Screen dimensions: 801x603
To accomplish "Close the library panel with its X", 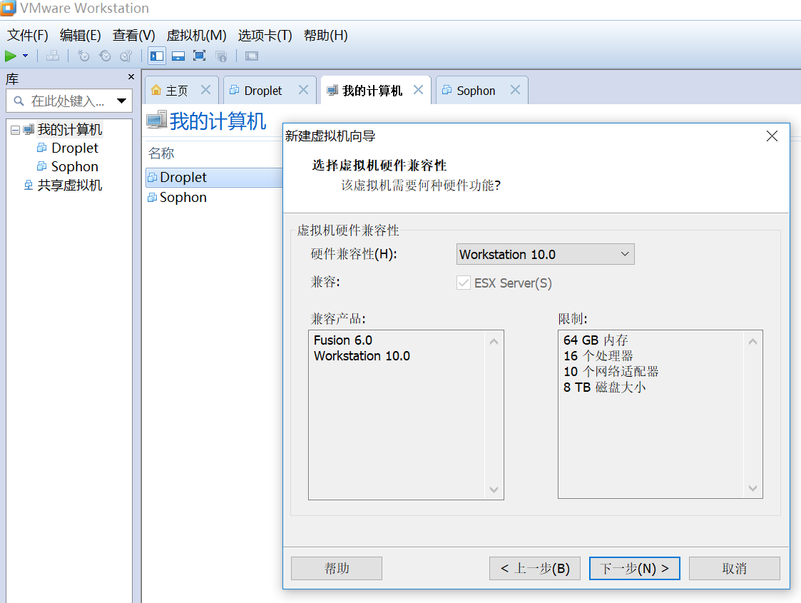I will pyautogui.click(x=131, y=76).
